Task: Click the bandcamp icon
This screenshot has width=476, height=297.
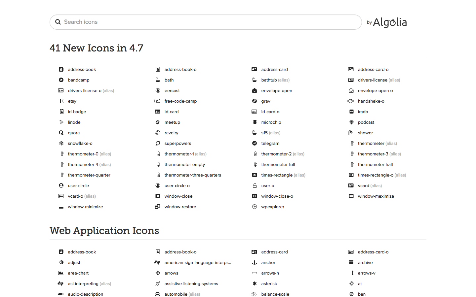Action: 78,80
